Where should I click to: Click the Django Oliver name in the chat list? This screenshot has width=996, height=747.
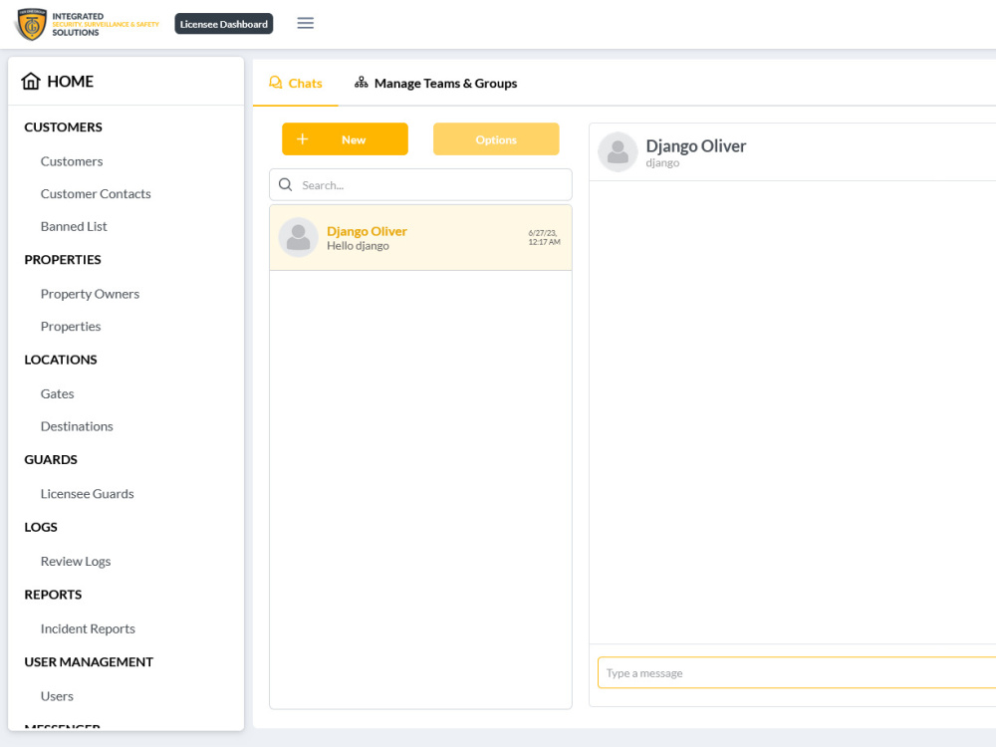tap(367, 231)
